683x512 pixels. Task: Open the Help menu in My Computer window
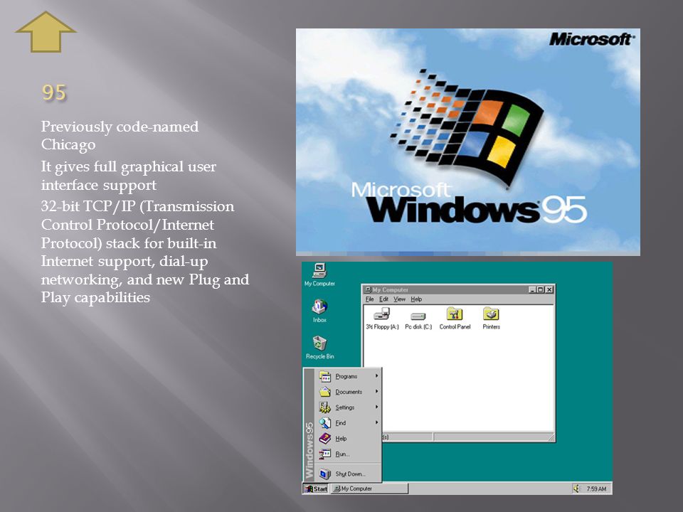click(416, 299)
